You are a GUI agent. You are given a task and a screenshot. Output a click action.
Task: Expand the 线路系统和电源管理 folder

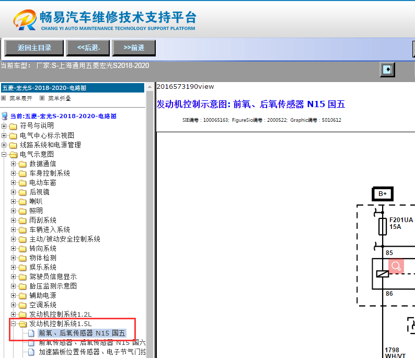(4, 145)
